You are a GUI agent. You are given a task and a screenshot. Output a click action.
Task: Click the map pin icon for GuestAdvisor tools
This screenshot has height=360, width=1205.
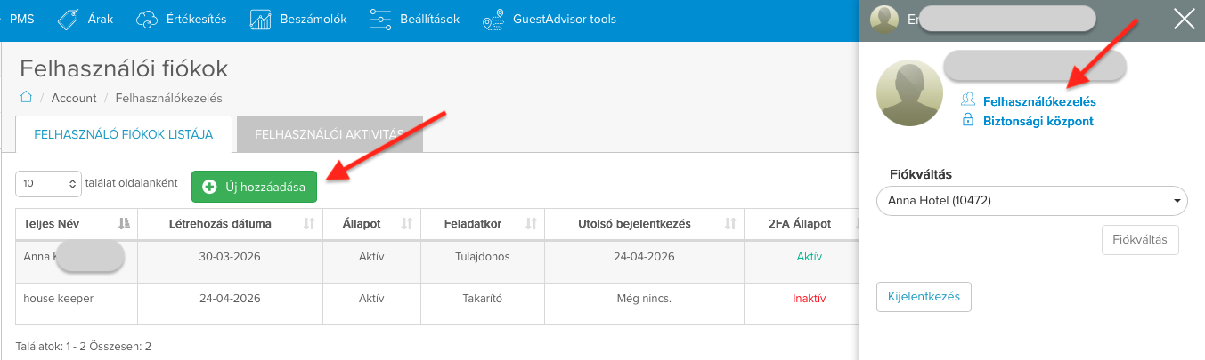pyautogui.click(x=493, y=20)
